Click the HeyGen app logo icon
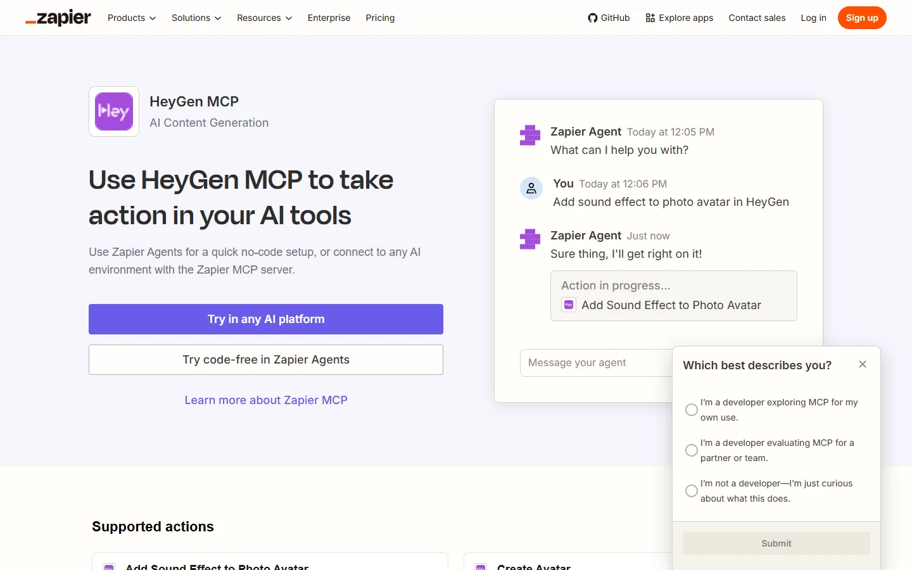This screenshot has width=912, height=570. [x=114, y=111]
